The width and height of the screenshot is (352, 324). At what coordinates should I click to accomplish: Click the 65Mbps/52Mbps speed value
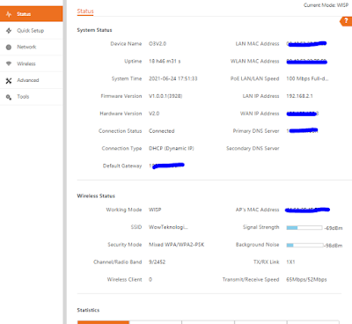(x=306, y=279)
